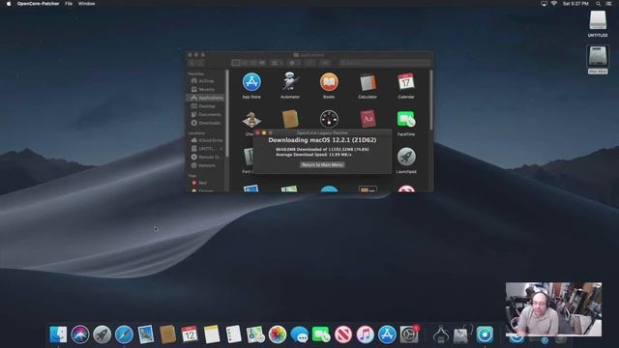Open the File menu
The image size is (619, 348).
(x=69, y=4)
